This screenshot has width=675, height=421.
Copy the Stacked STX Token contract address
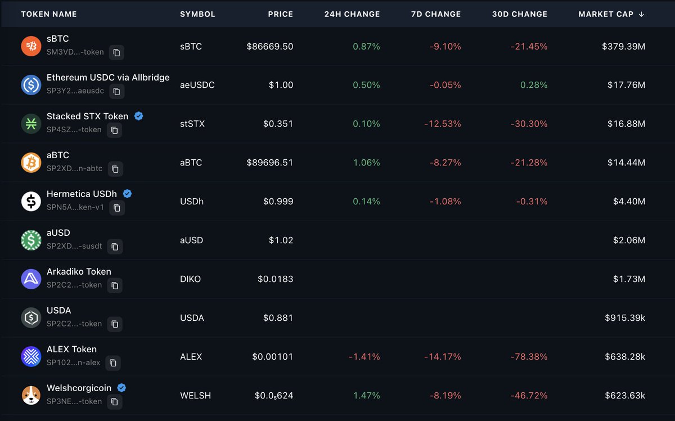114,130
